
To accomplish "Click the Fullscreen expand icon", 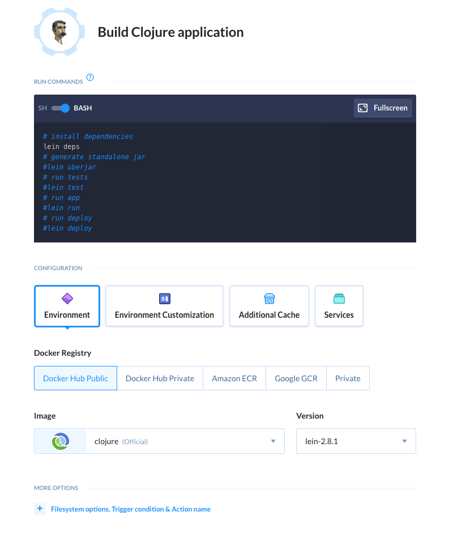I will [x=363, y=108].
